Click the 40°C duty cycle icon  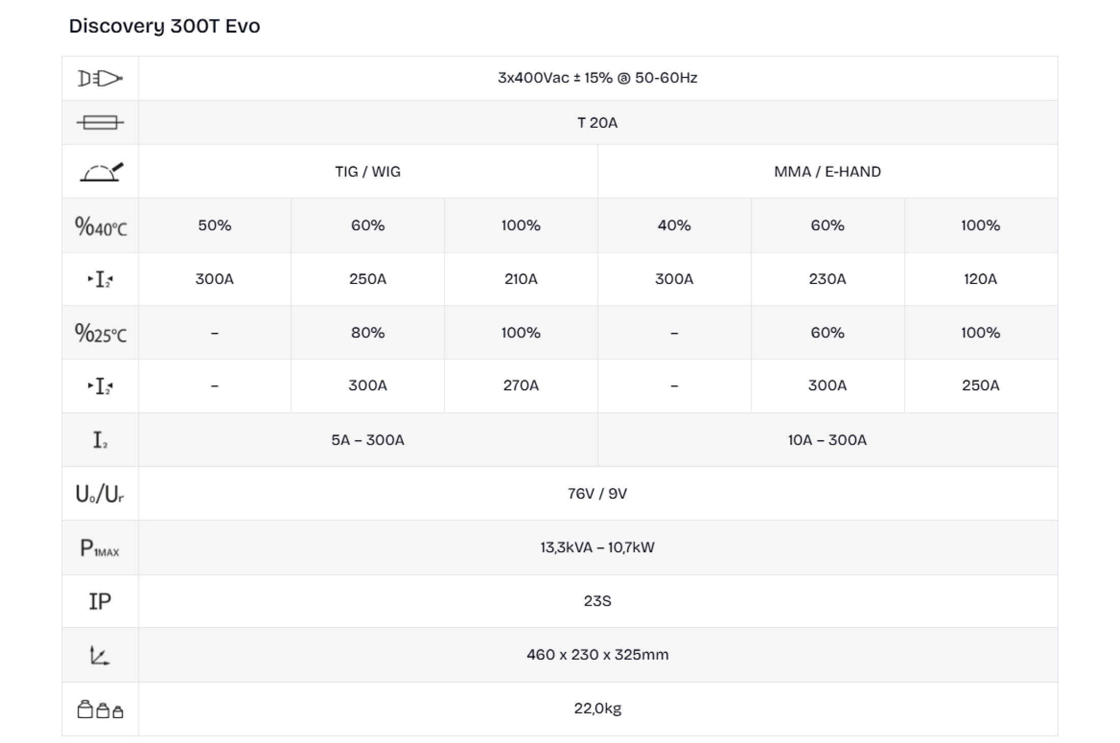point(100,226)
